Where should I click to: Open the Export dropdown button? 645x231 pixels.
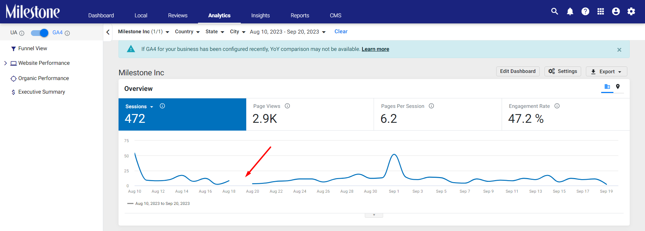606,72
